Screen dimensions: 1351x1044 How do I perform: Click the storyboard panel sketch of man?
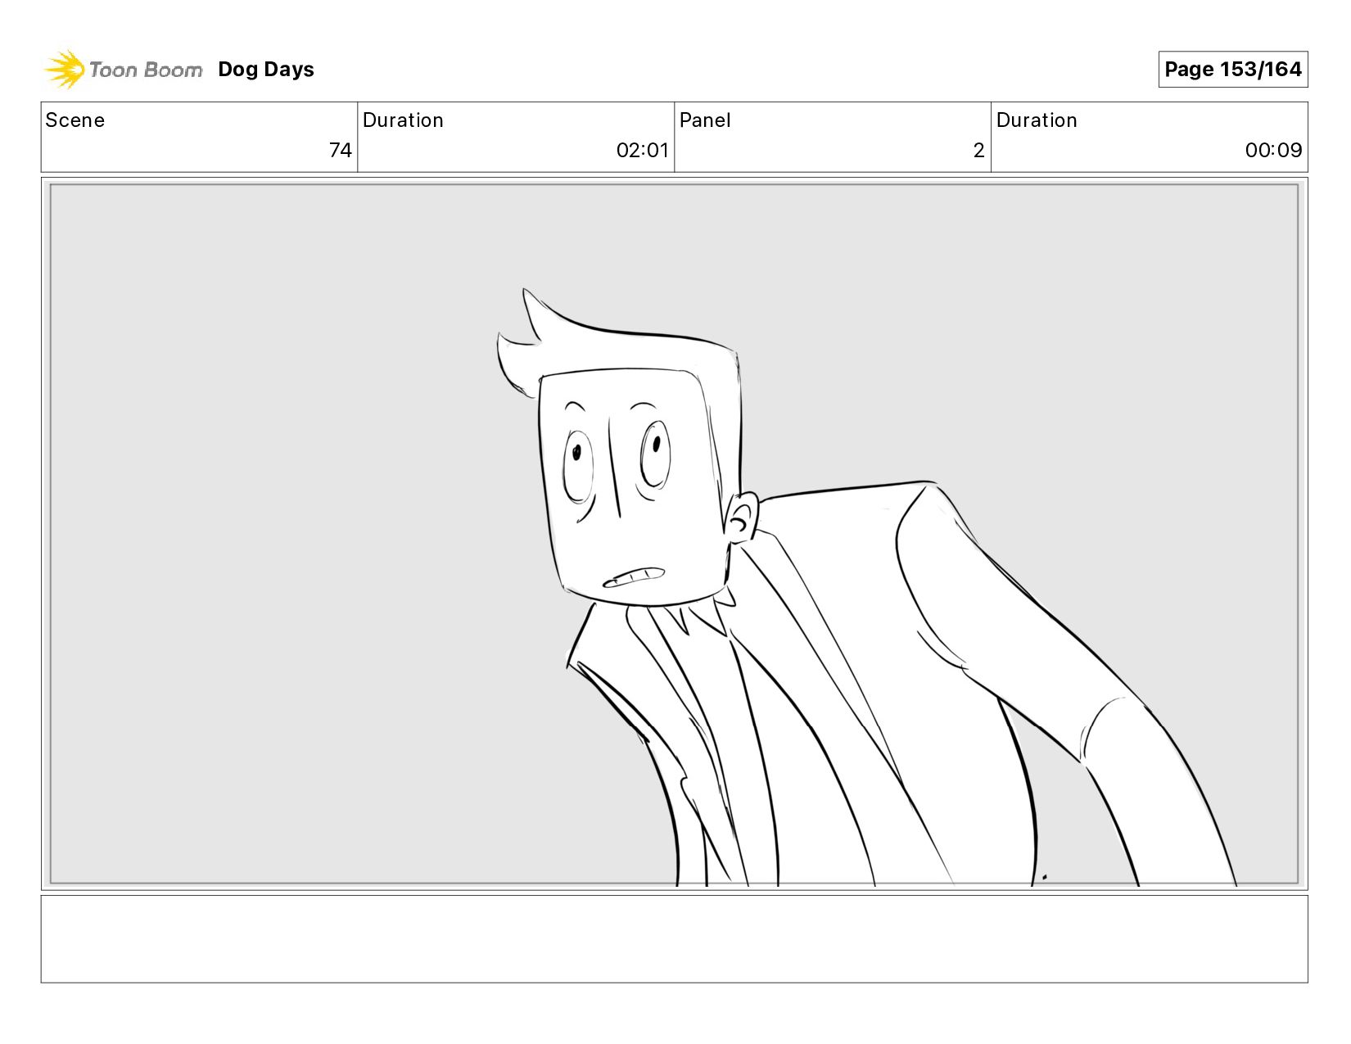click(674, 534)
